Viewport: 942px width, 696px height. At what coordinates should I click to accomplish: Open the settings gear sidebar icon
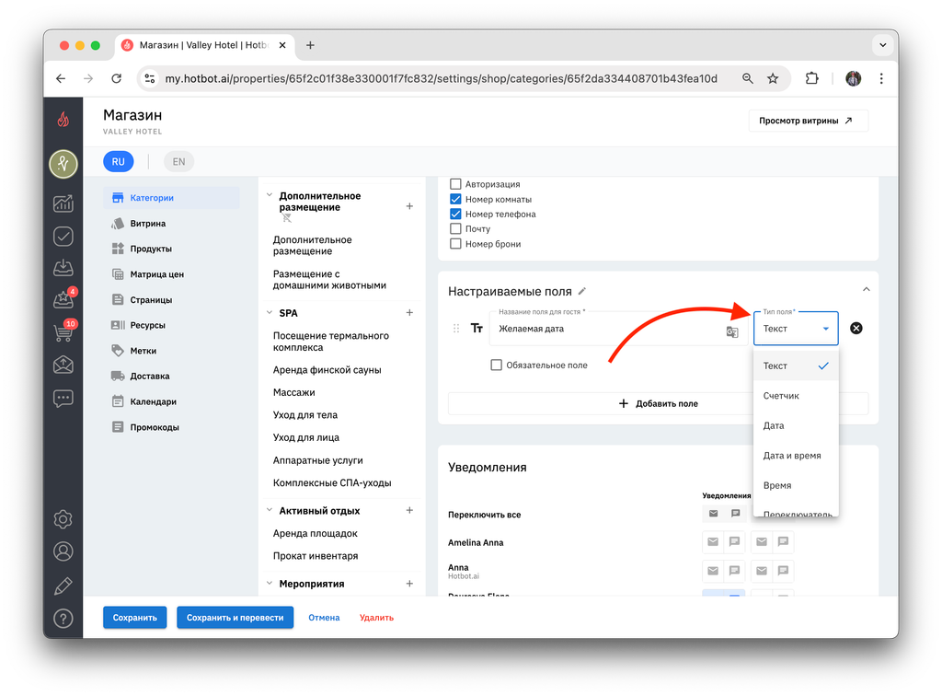click(x=63, y=518)
